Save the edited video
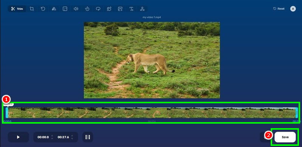Viewport: 302px width, 147px height. pos(285,137)
